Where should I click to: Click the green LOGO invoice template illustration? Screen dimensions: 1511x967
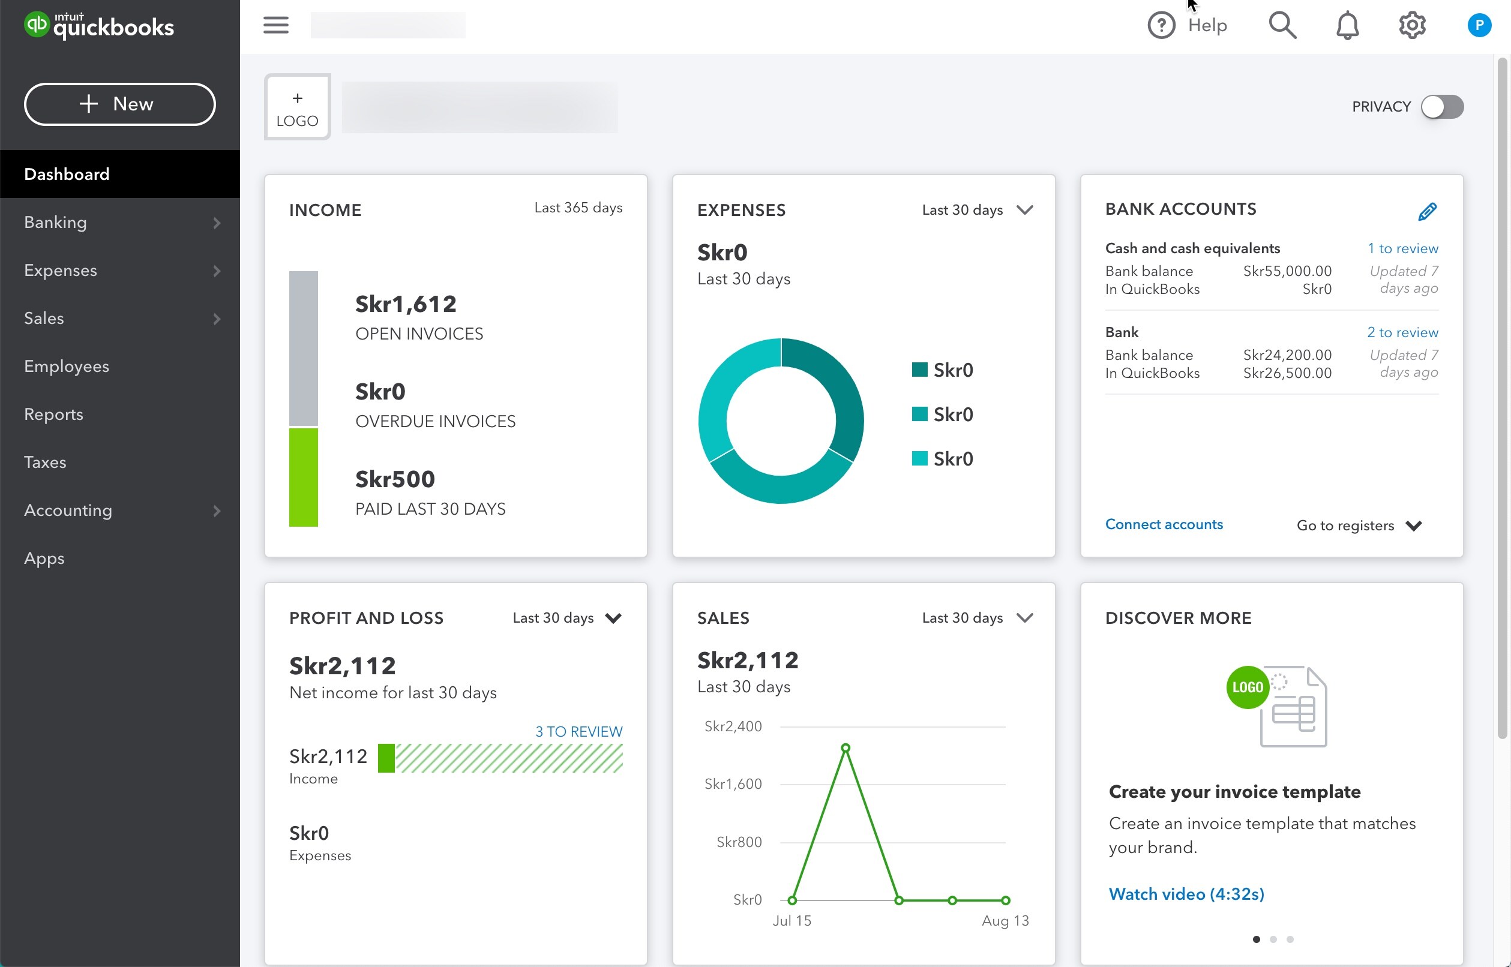click(x=1277, y=706)
